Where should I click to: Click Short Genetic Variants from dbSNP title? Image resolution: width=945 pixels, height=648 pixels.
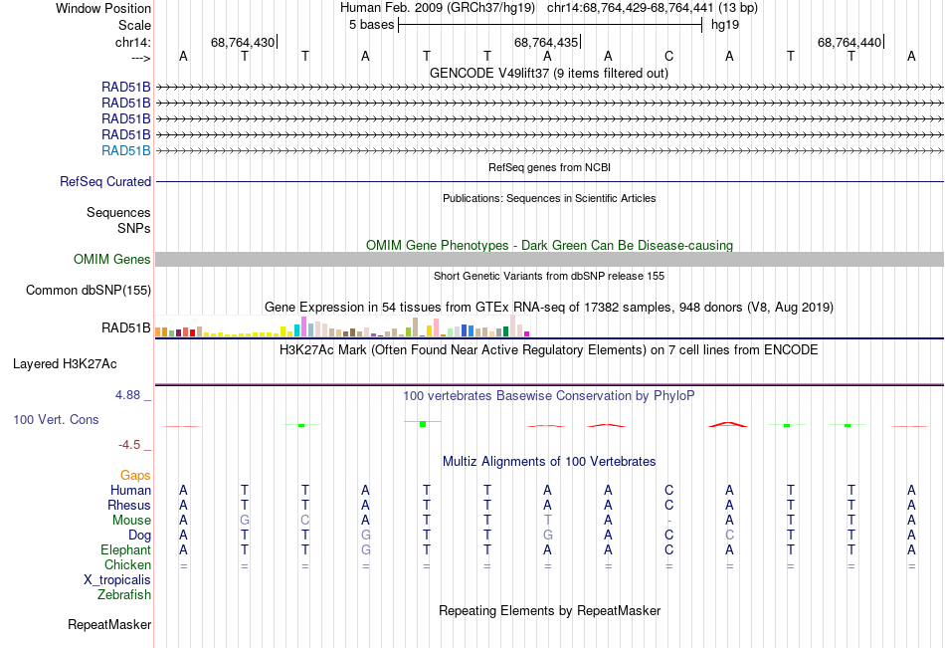(x=549, y=276)
